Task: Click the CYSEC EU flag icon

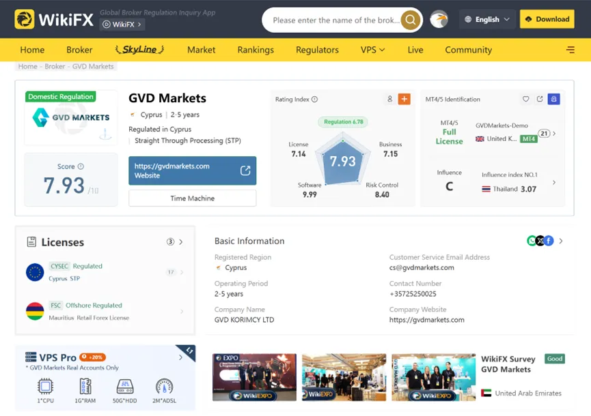Action: [x=35, y=272]
